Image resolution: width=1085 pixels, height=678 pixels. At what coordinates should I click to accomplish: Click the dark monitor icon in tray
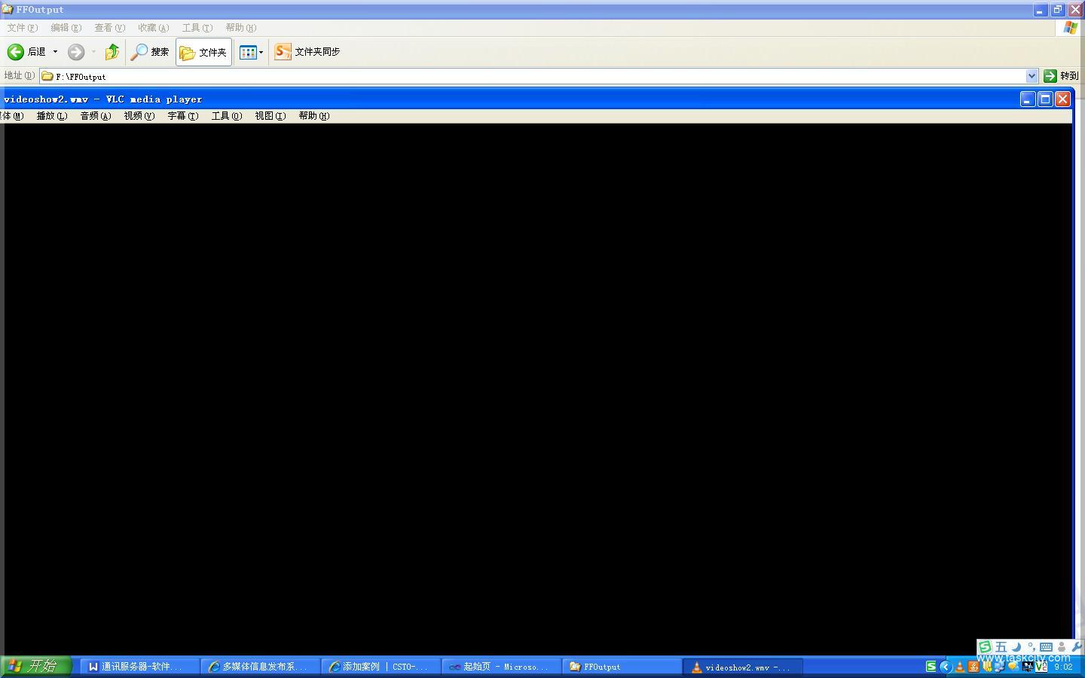point(1028,667)
